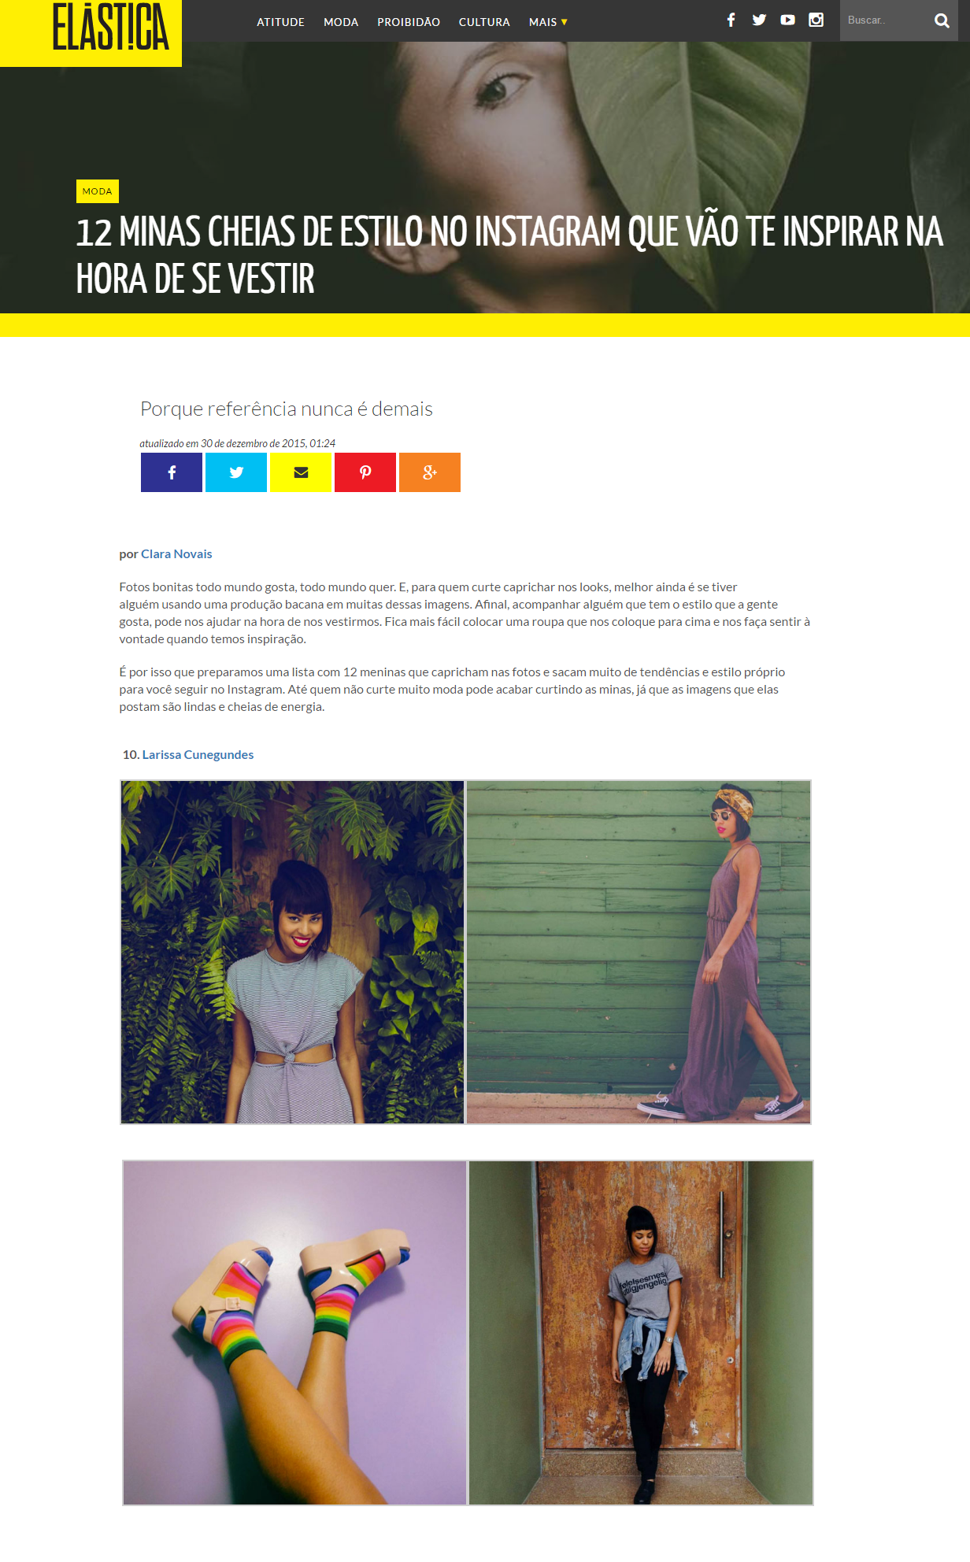Navigate to CULTURA section
This screenshot has width=970, height=1562.
point(484,22)
